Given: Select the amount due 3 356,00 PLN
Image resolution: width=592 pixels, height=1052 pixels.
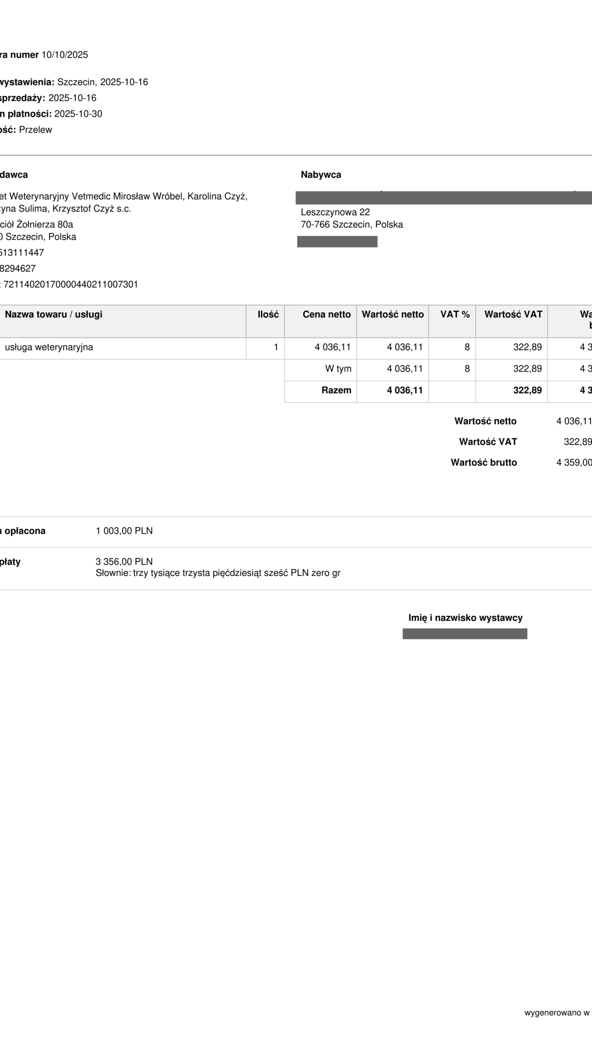Looking at the screenshot, I should (124, 562).
